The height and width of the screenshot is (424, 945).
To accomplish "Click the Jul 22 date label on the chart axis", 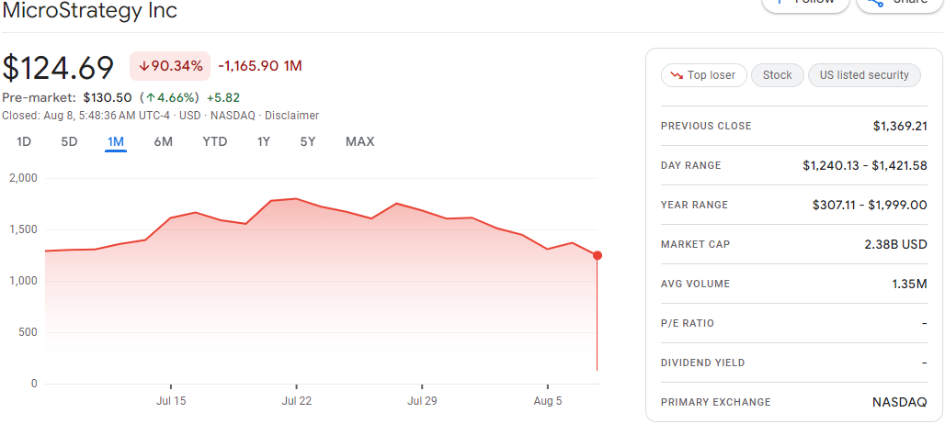I will [296, 401].
